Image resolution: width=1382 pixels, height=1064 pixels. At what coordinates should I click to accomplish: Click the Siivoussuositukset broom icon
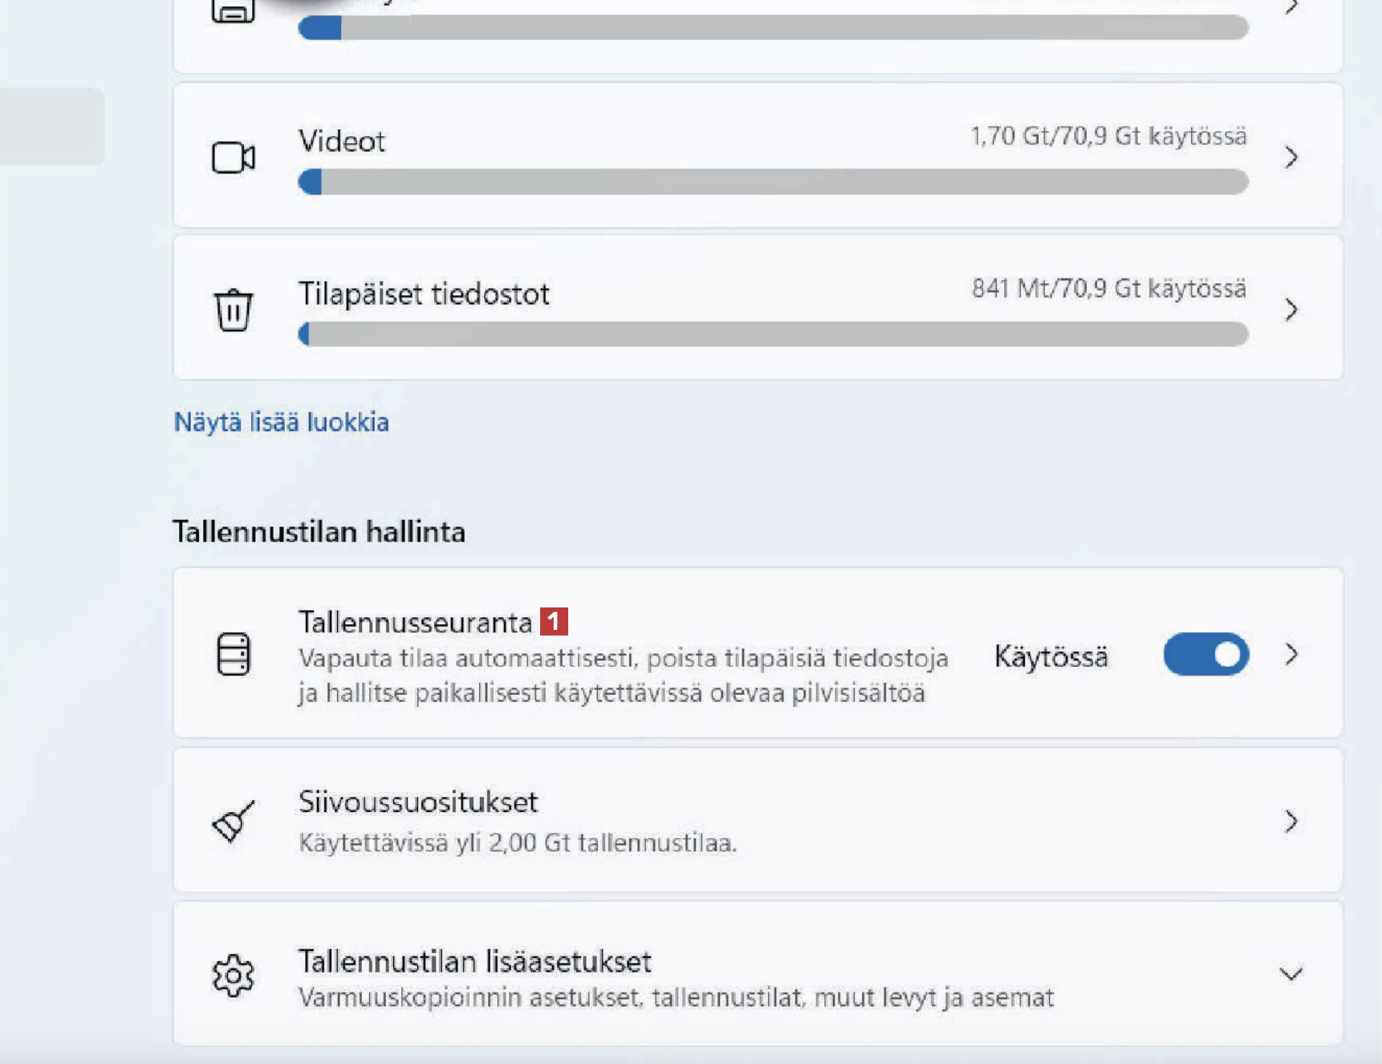[233, 822]
